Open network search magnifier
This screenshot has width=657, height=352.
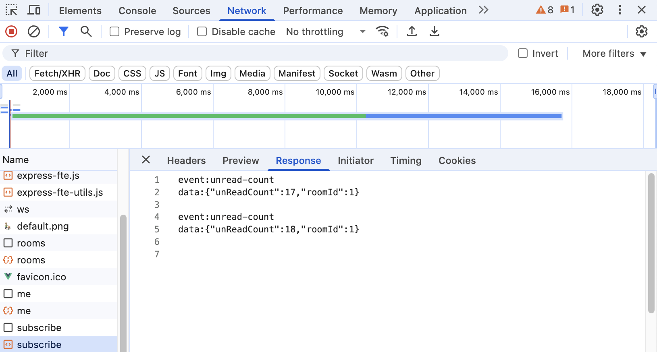(x=86, y=31)
